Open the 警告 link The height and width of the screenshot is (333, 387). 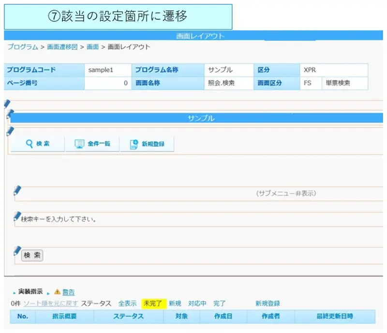coord(68,292)
